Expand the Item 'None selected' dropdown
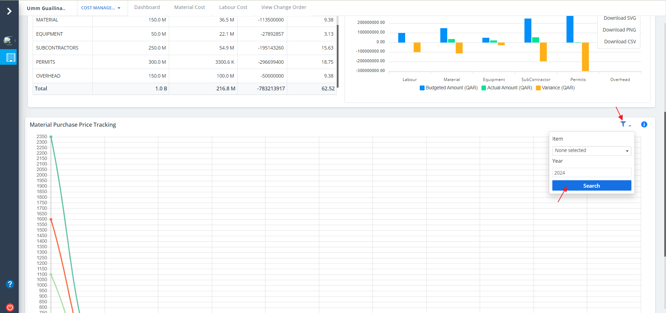Viewport: 666px width, 313px height. (591, 151)
